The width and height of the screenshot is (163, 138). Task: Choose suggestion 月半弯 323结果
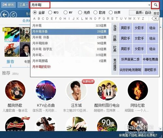click(70, 26)
